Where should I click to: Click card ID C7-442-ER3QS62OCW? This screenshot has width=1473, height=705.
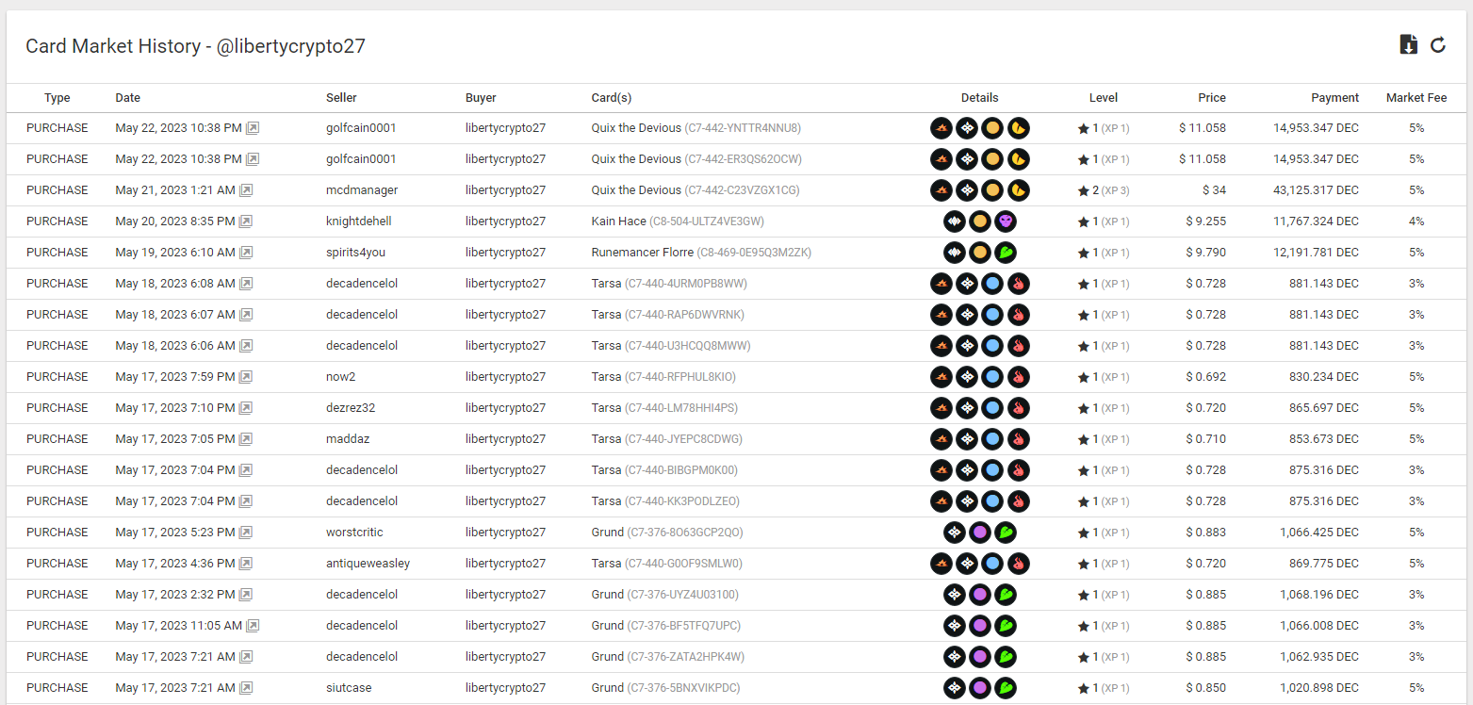coord(743,159)
